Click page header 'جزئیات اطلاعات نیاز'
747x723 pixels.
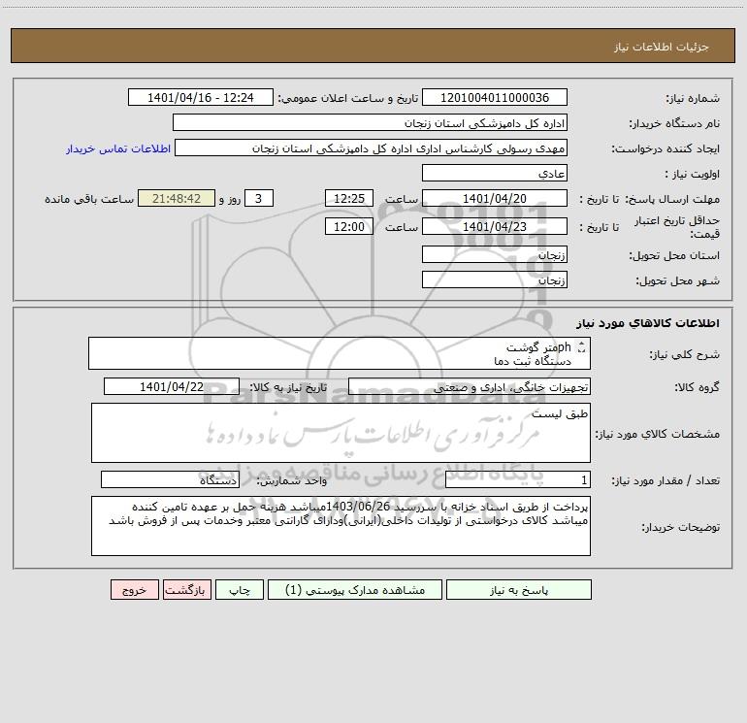tap(661, 47)
